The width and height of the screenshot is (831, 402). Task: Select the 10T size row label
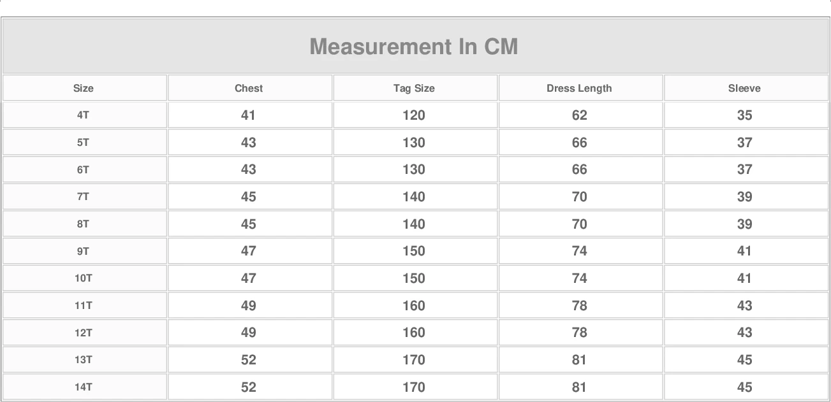84,278
